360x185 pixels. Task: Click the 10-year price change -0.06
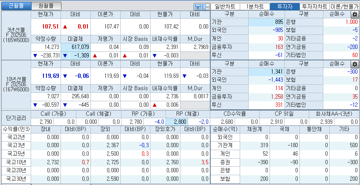point(81,76)
